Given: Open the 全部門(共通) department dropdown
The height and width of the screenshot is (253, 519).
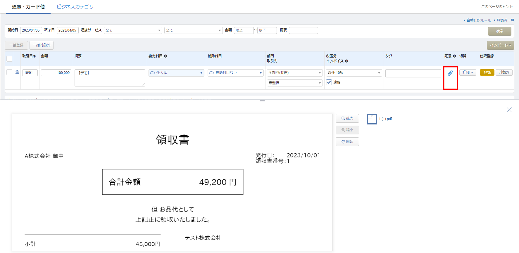Looking at the screenshot, I should click(x=295, y=73).
